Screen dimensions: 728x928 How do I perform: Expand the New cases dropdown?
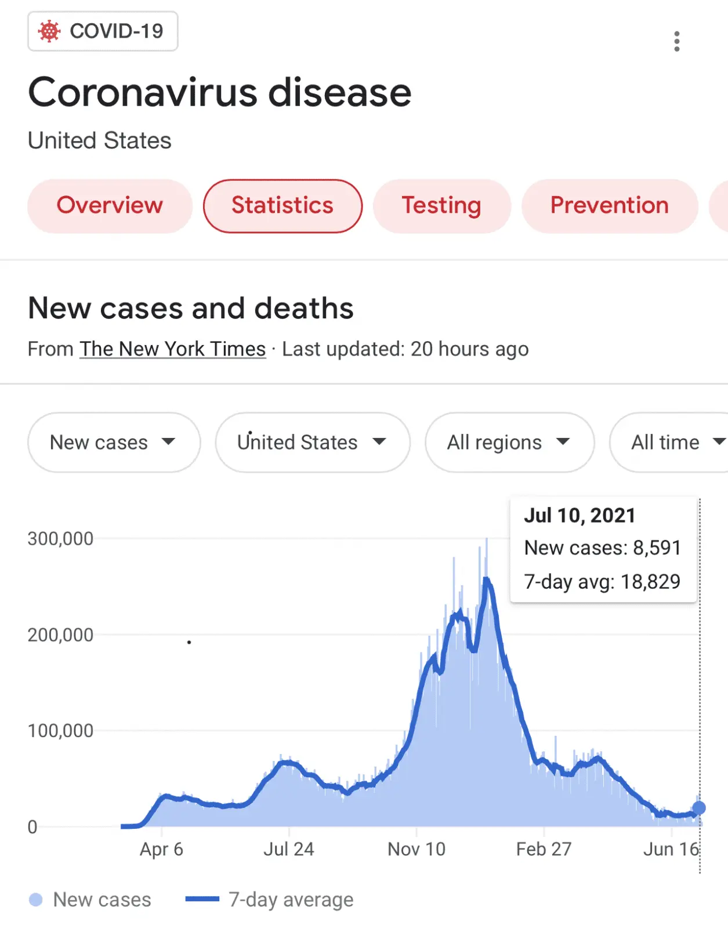coord(114,443)
